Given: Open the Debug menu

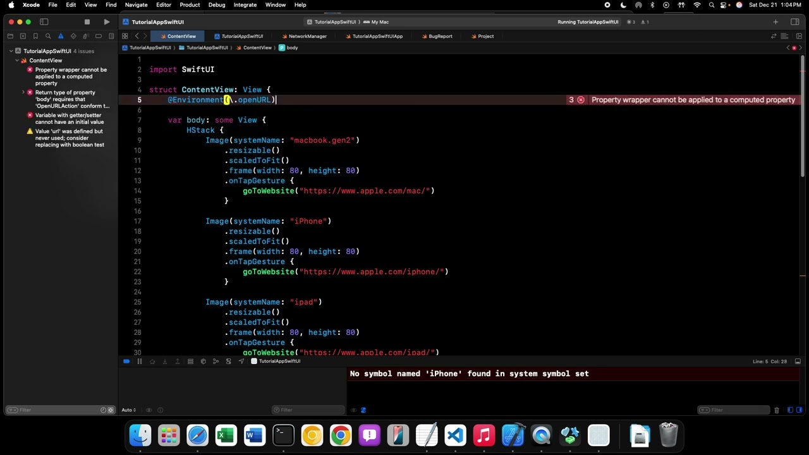Looking at the screenshot, I should click(x=217, y=5).
